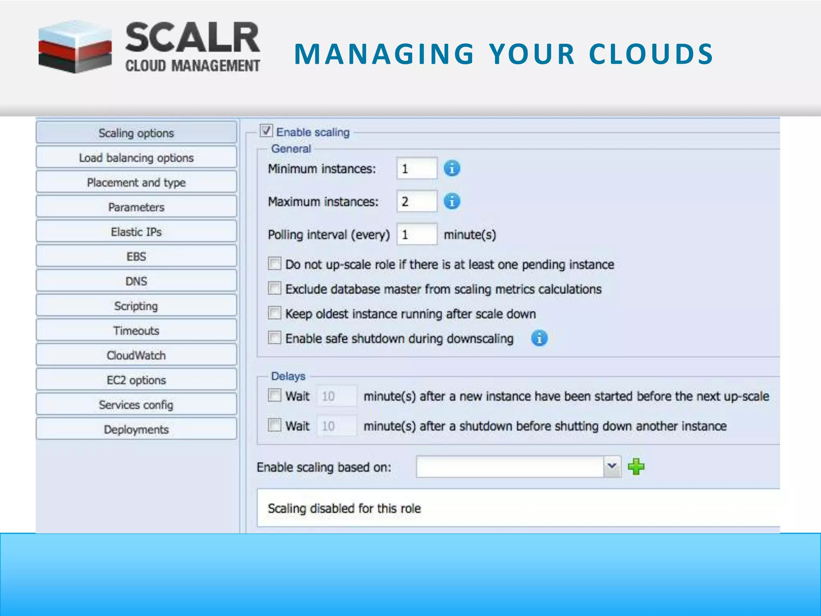Click the Maximum instances input field
821x616 pixels.
coord(417,201)
